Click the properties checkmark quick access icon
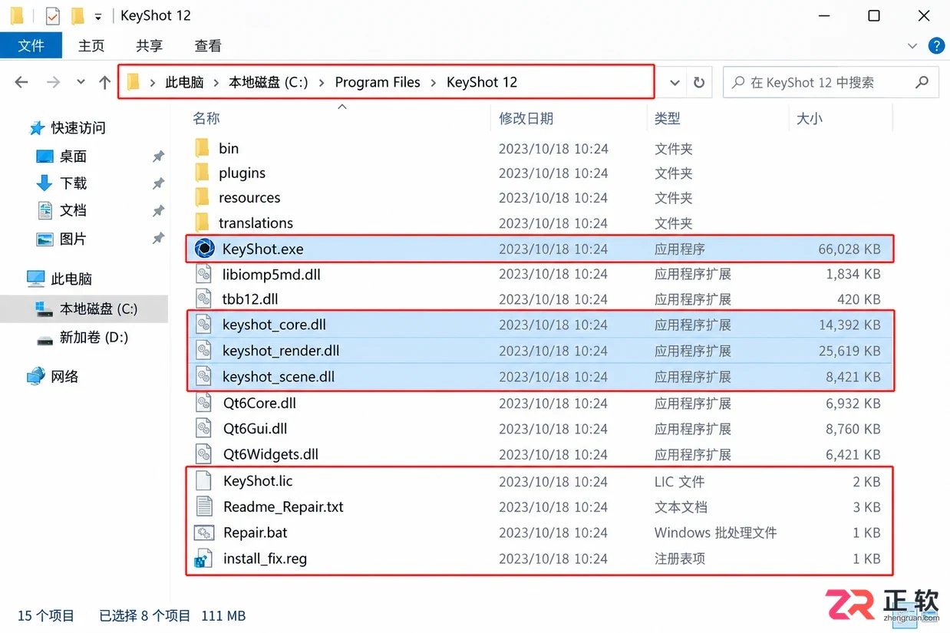The width and height of the screenshot is (950, 633). [x=52, y=15]
